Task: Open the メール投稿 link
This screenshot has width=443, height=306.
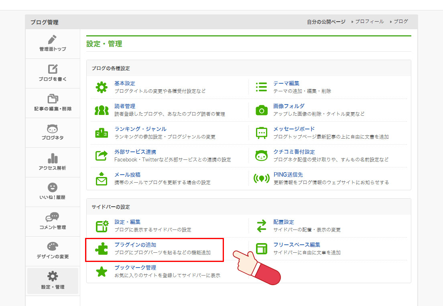Action: (x=127, y=175)
